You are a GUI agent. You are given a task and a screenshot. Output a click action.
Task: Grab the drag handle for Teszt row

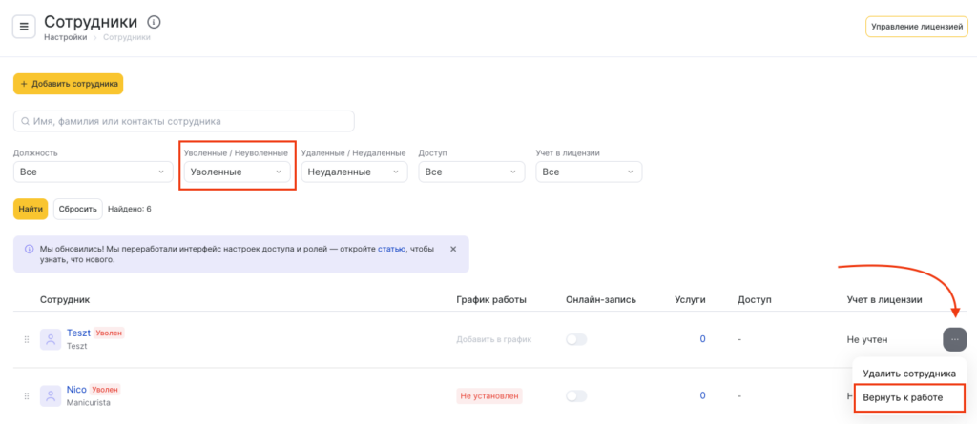point(26,339)
